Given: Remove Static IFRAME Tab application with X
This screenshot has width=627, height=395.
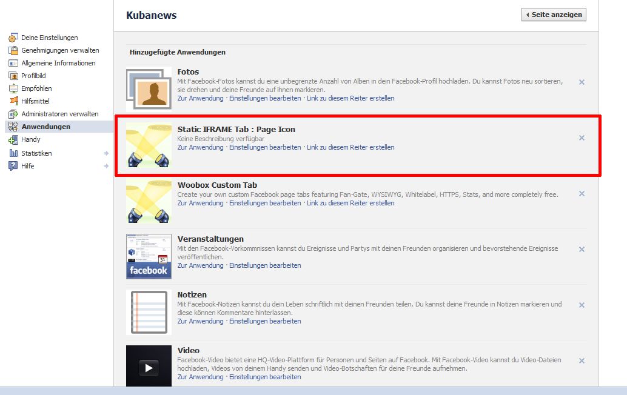Looking at the screenshot, I should pos(582,138).
